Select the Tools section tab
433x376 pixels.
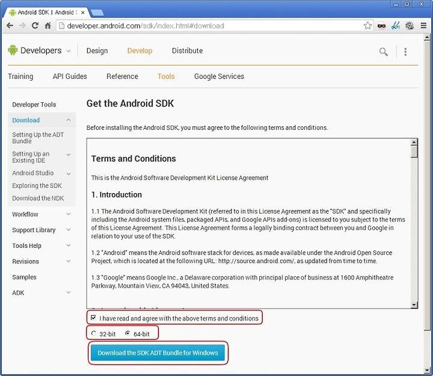166,76
